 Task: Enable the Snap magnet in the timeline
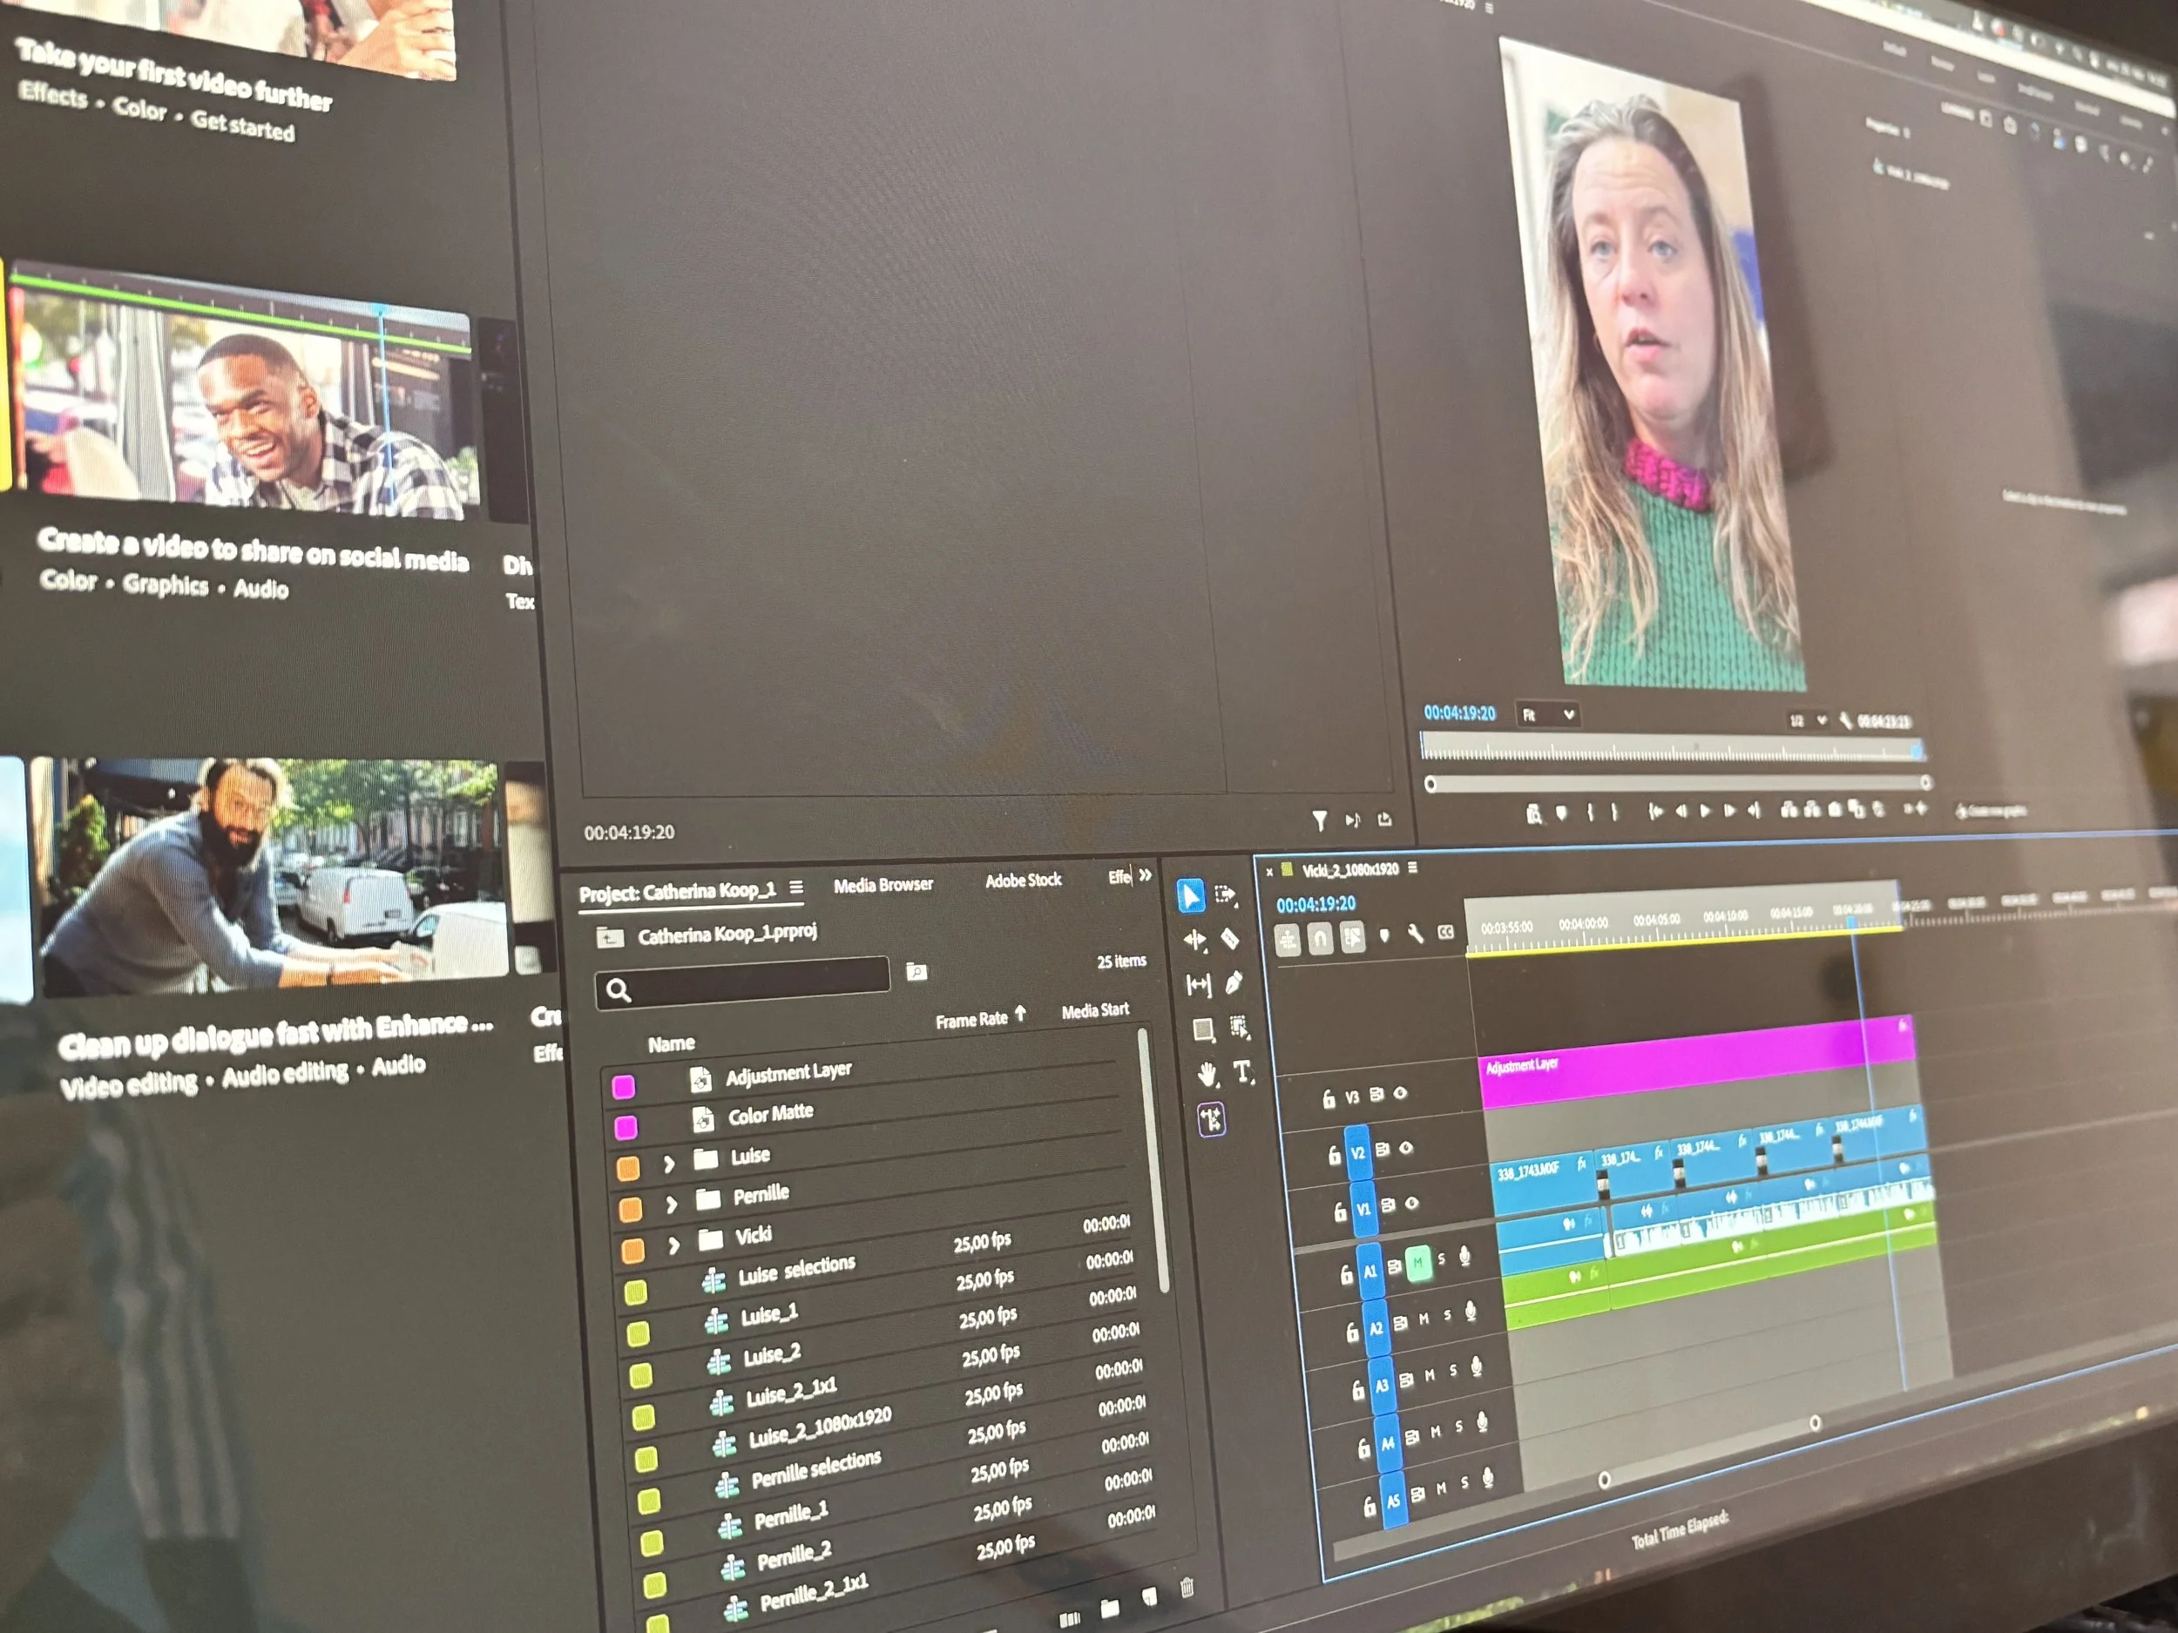pyautogui.click(x=1322, y=938)
